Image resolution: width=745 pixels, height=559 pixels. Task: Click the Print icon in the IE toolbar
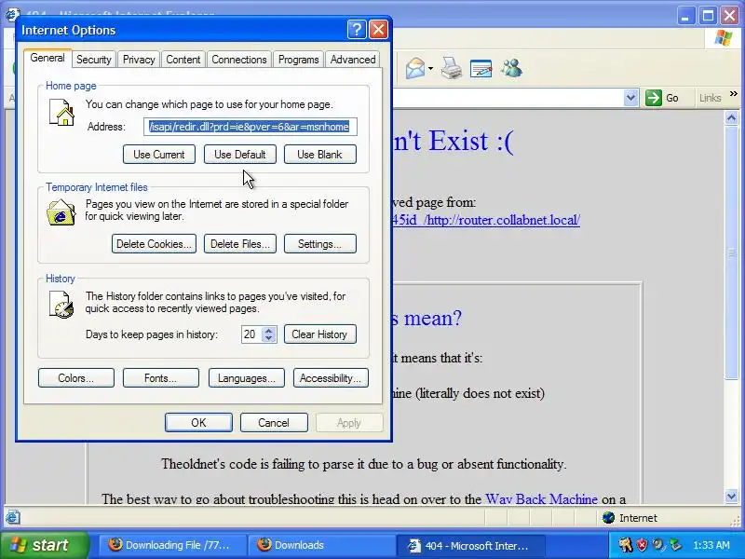[451, 68]
